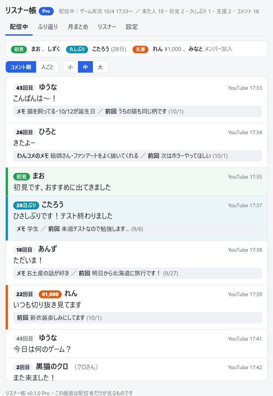The height and width of the screenshot is (396, 273).
Task: Click the YouTube 17:34 timestamp
Action: pos(245,132)
